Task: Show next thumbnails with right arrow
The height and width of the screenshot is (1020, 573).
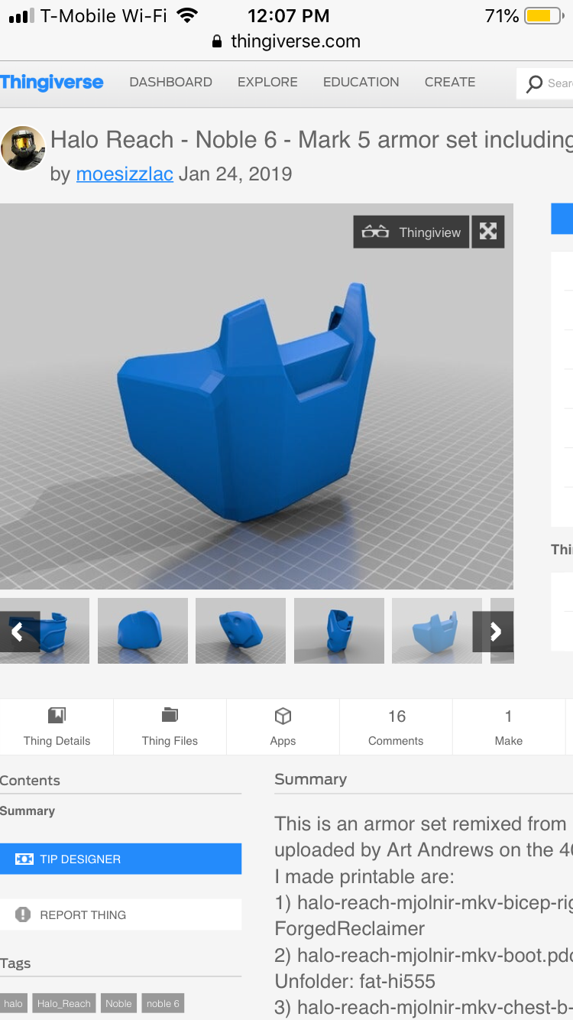Action: 494,631
